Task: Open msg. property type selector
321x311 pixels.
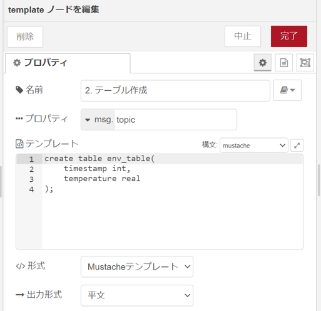Action: tap(98, 120)
